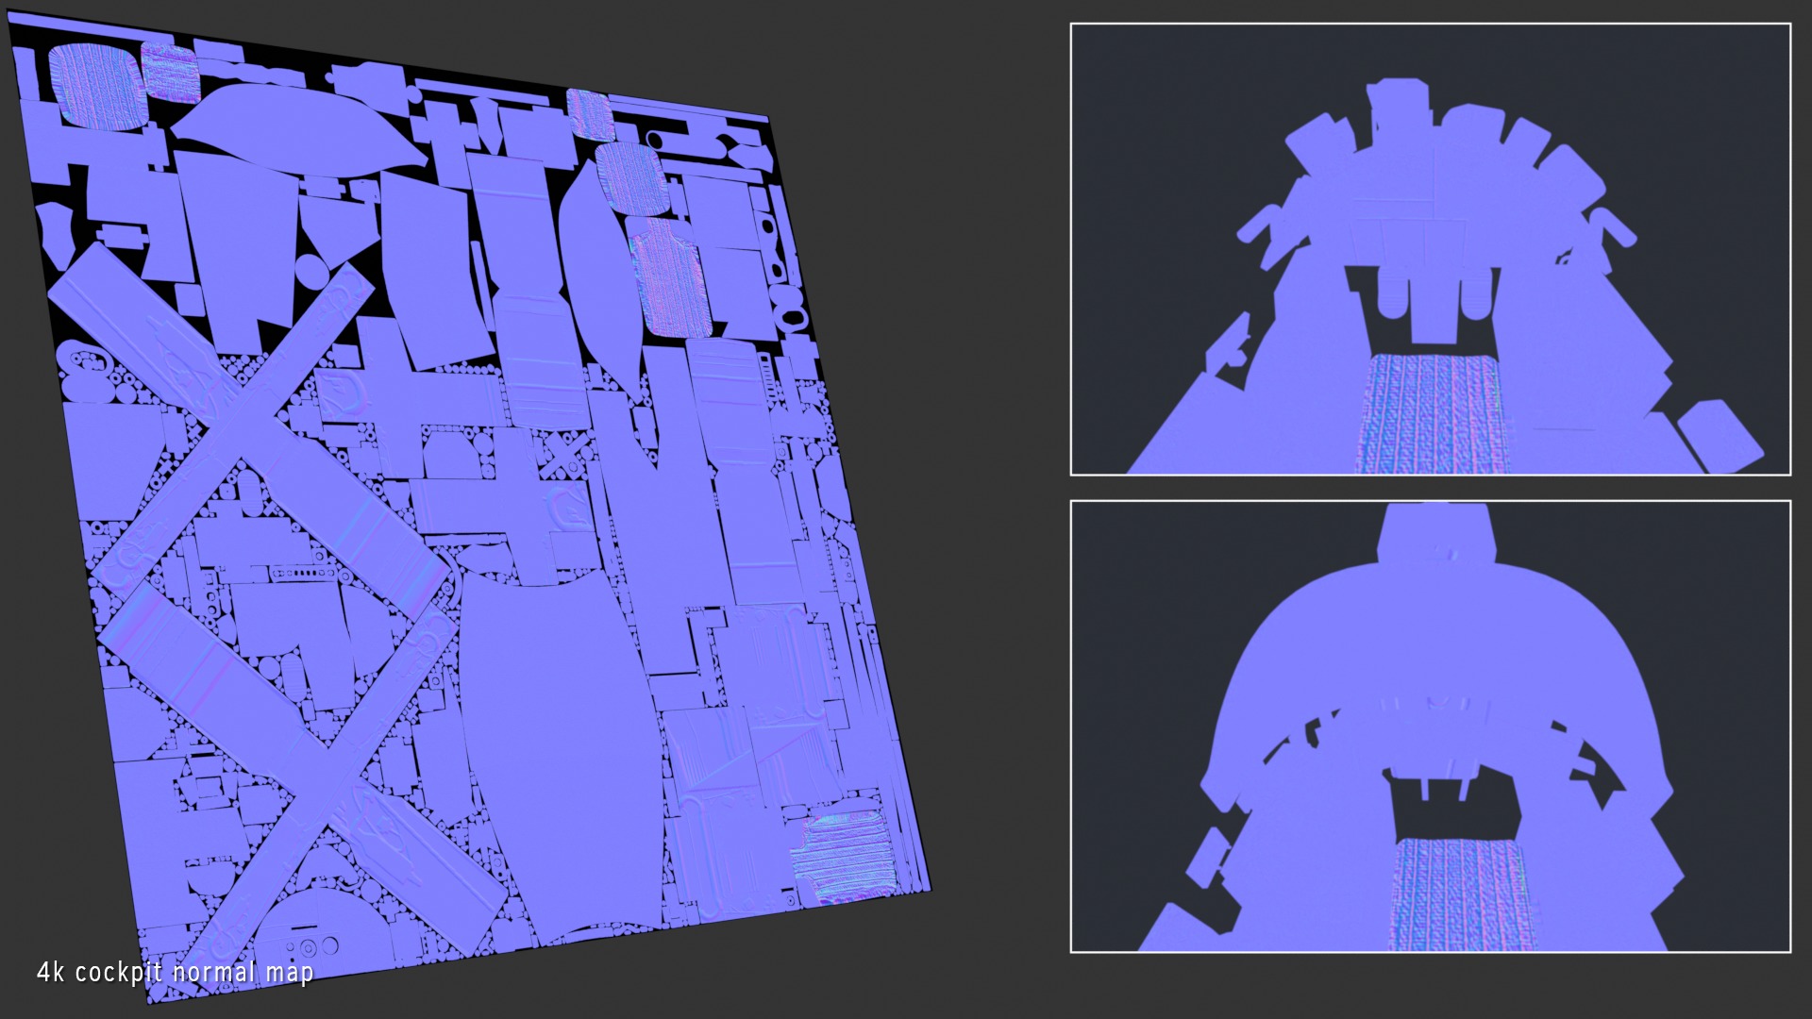Screen dimensions: 1812x1019
Task: Click the knitted texture patch at the UV sheet's top-left corner
Action: pyautogui.click(x=96, y=85)
